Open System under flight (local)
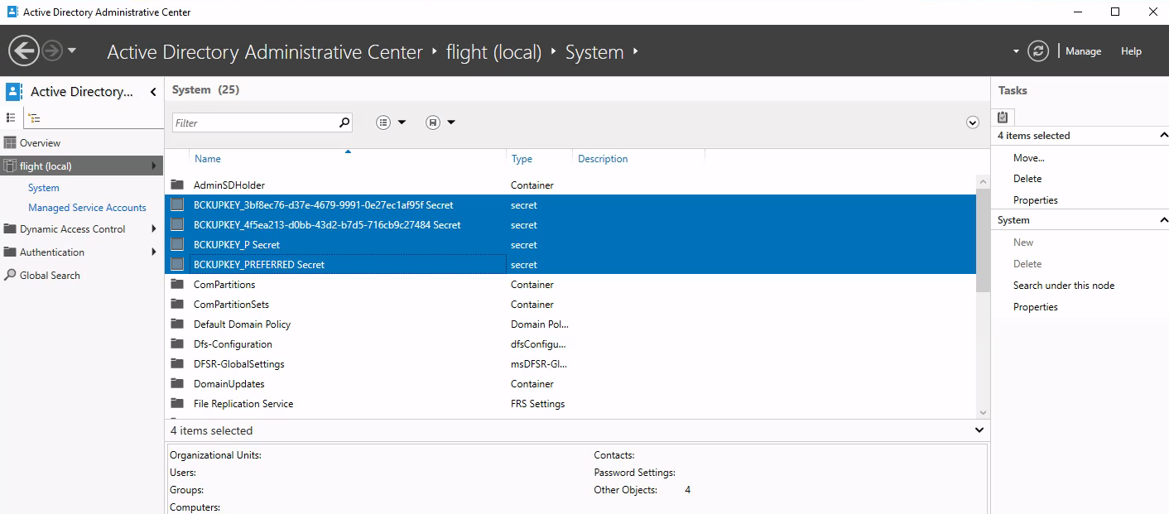The image size is (1169, 514). [44, 188]
